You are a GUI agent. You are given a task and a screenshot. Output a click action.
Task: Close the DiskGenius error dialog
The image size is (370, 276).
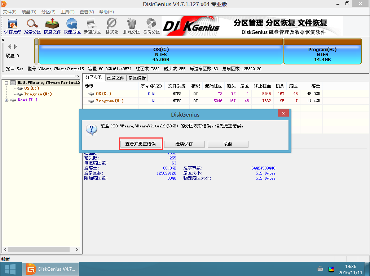(x=283, y=113)
